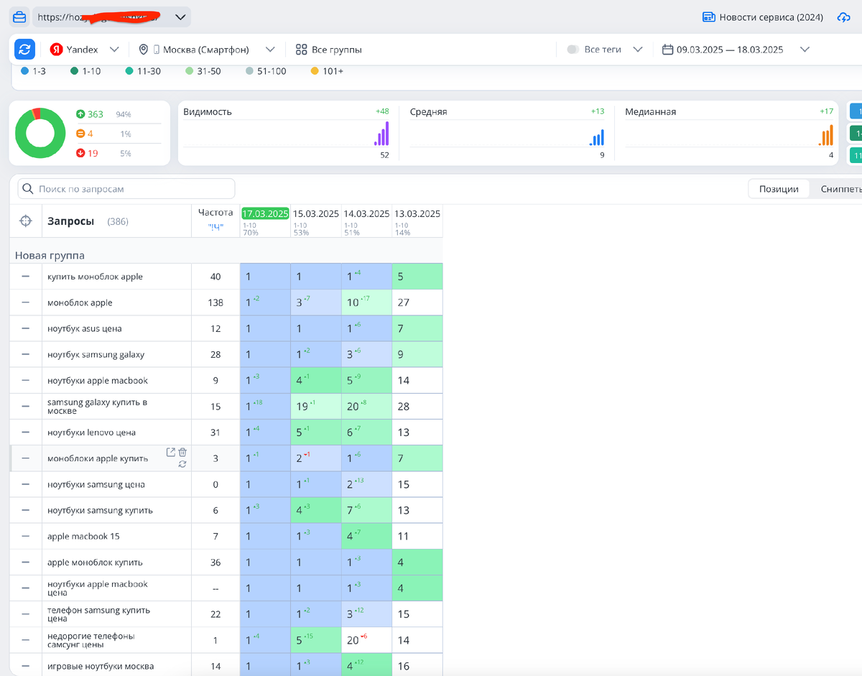Click the Yandex logo icon
This screenshot has height=676, width=862.
point(56,50)
